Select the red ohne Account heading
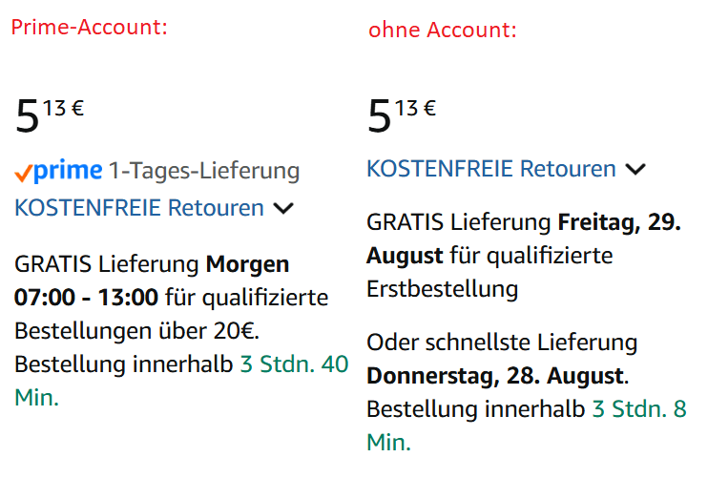Image resolution: width=708 pixels, height=478 pixels. tap(443, 31)
